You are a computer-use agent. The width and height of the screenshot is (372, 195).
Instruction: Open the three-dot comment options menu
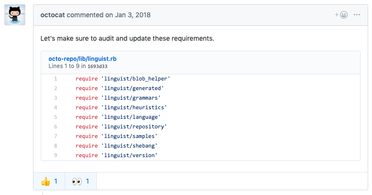pyautogui.click(x=357, y=15)
